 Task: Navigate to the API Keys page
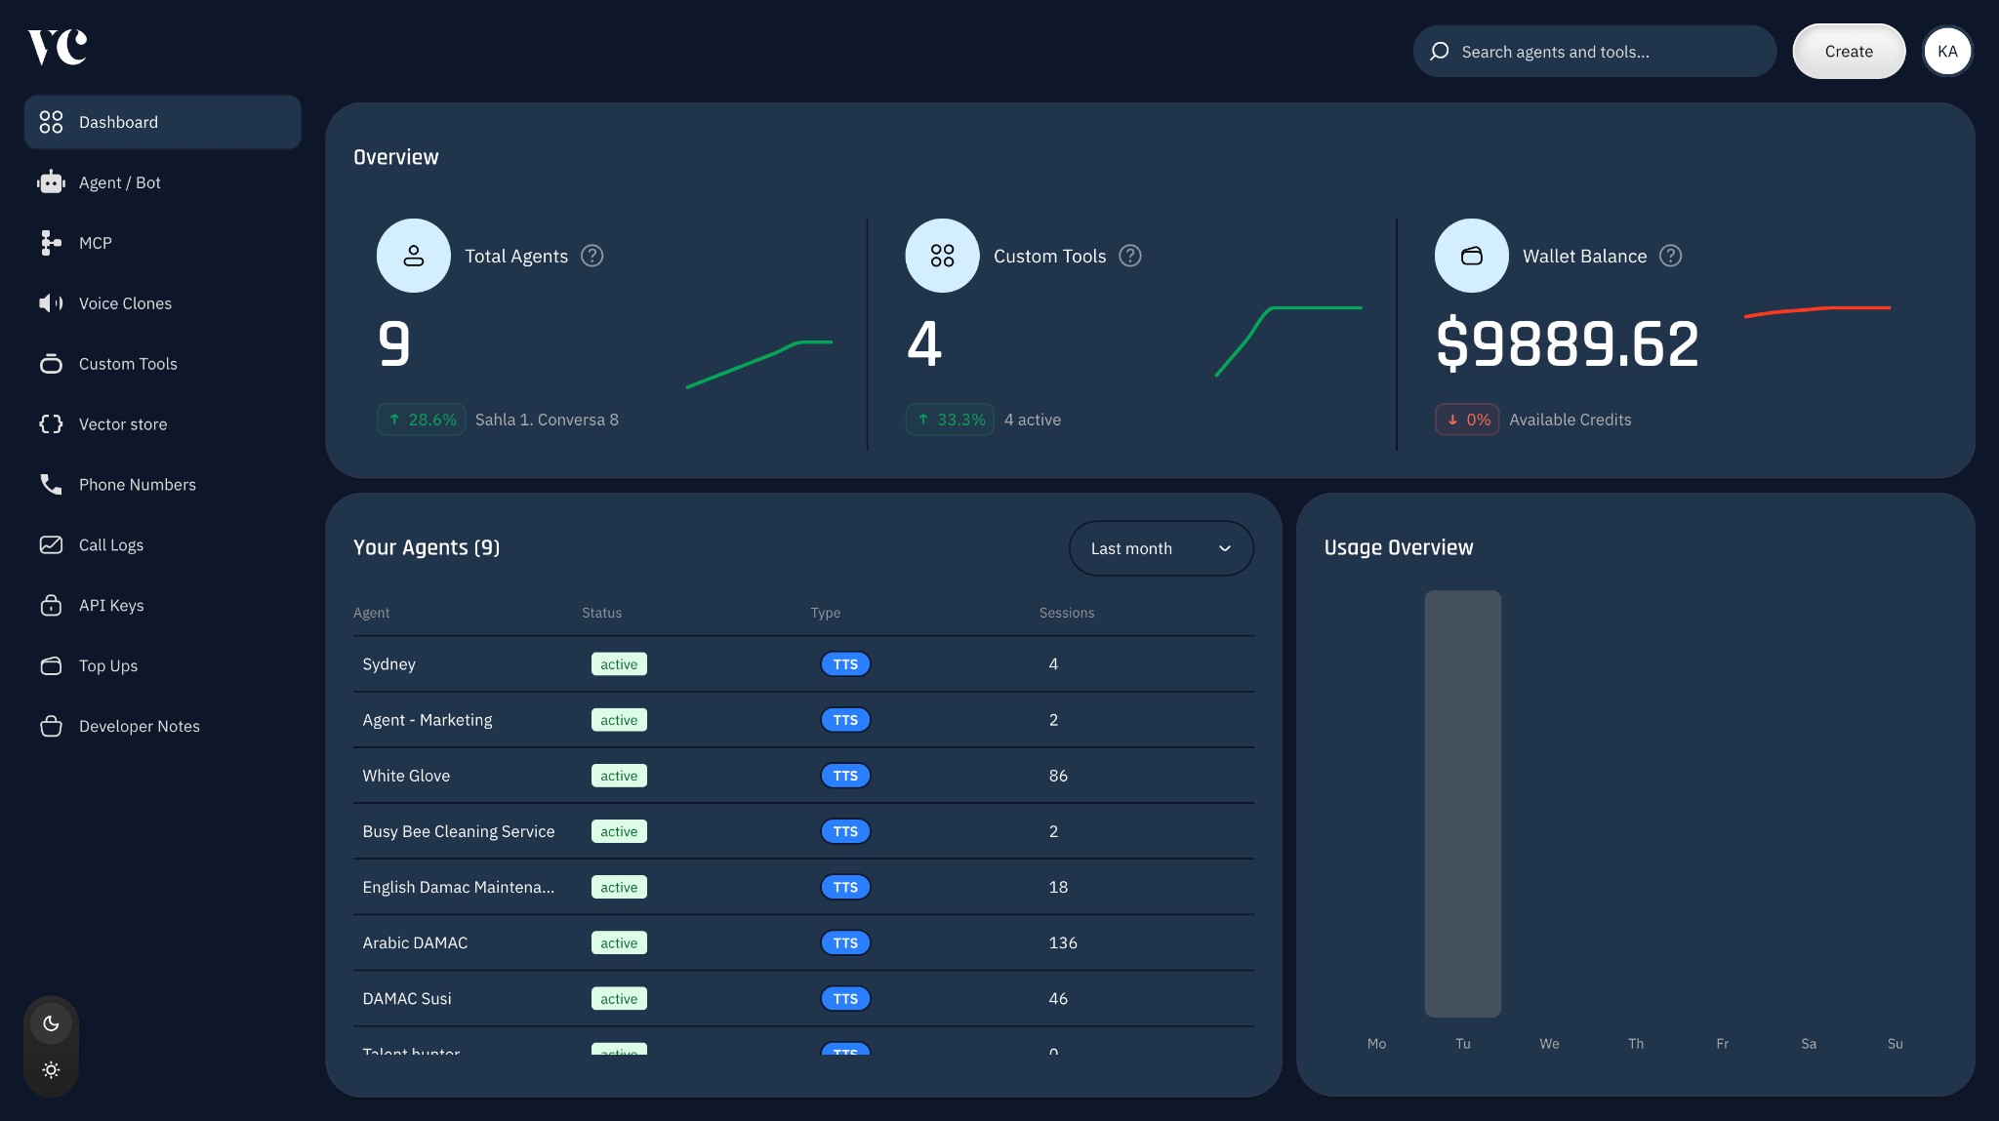(x=111, y=606)
